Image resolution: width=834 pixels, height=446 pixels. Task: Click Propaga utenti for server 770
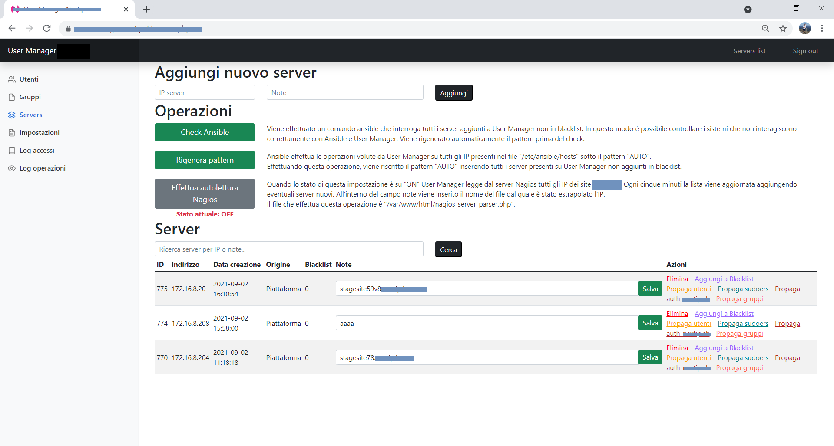coord(688,357)
